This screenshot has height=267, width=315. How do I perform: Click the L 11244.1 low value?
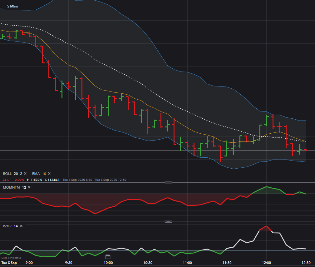point(52,180)
